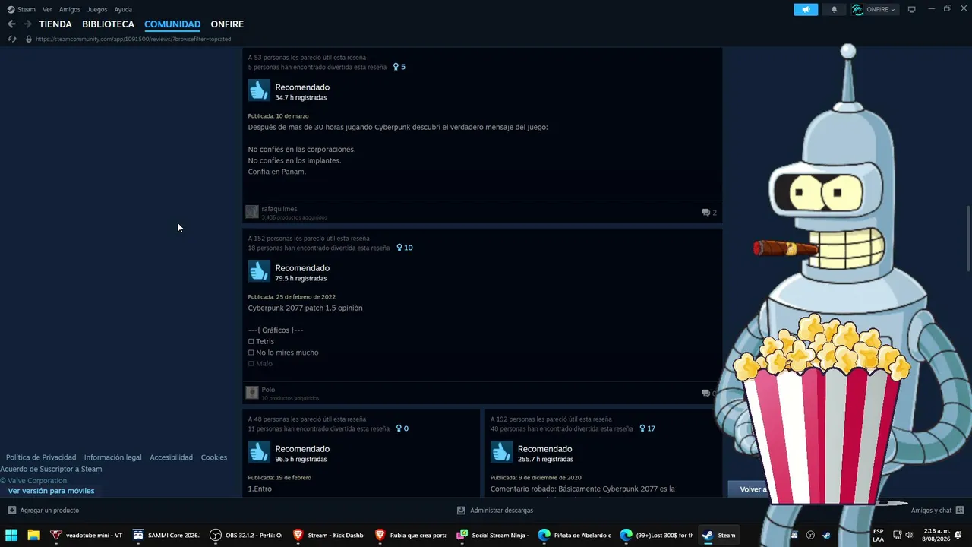Open the Stream - Kick Dashboard taskbar window
Viewport: 972px width, 547px height.
[328, 535]
